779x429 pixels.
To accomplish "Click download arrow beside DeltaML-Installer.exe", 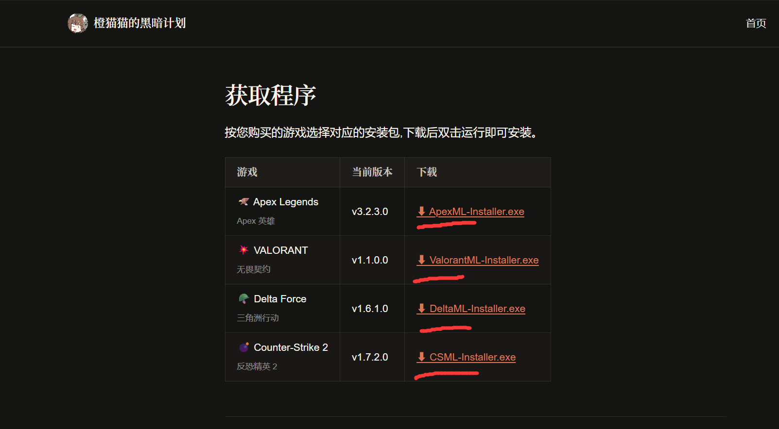I will (x=421, y=308).
